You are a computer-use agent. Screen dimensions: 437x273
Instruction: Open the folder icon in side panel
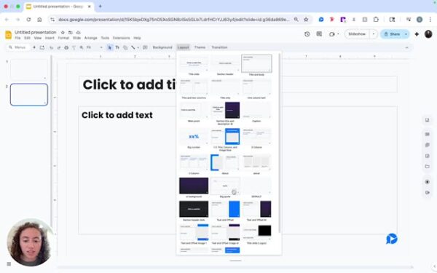[428, 166]
